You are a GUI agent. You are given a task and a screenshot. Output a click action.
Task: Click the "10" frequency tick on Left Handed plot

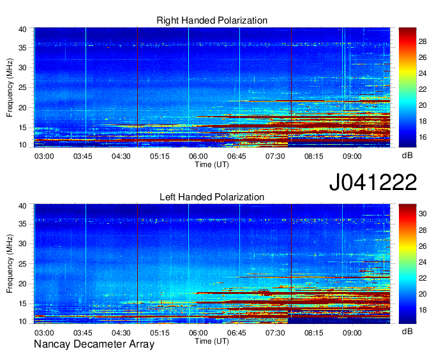(22, 321)
